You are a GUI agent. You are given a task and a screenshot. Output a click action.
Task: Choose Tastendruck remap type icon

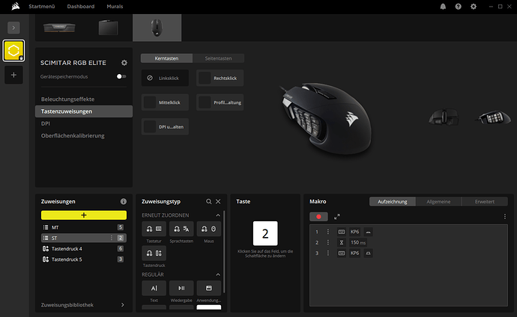tap(154, 253)
